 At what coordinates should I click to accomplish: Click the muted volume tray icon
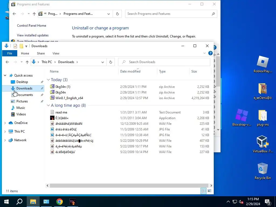pos(241,202)
